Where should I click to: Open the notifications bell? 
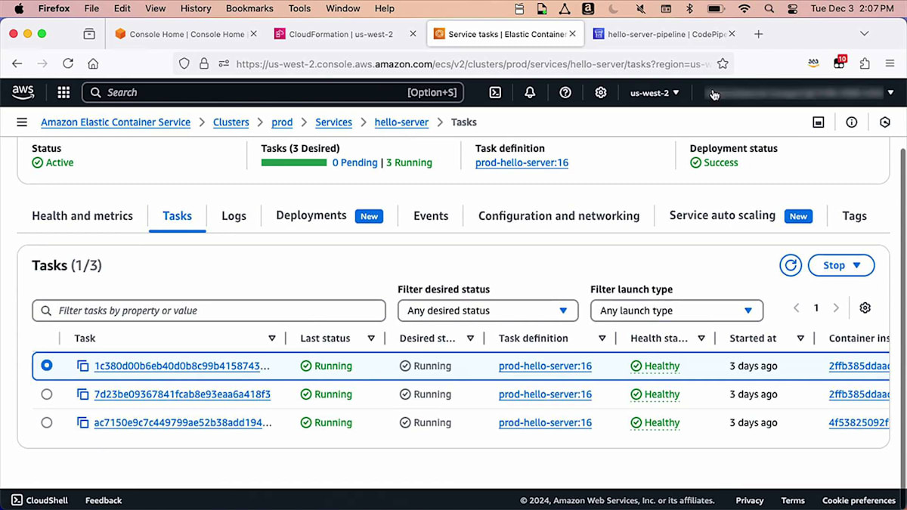pos(530,92)
